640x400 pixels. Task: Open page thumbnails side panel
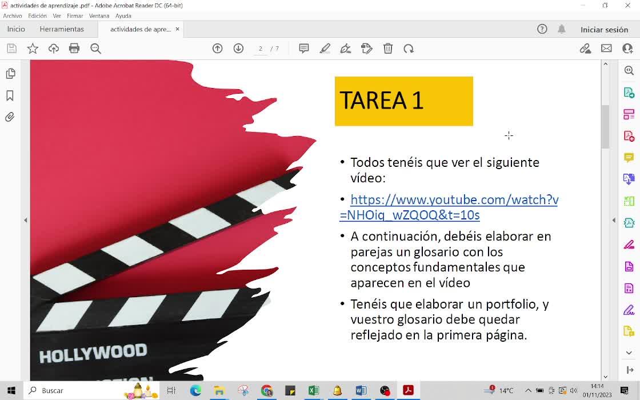coord(10,74)
